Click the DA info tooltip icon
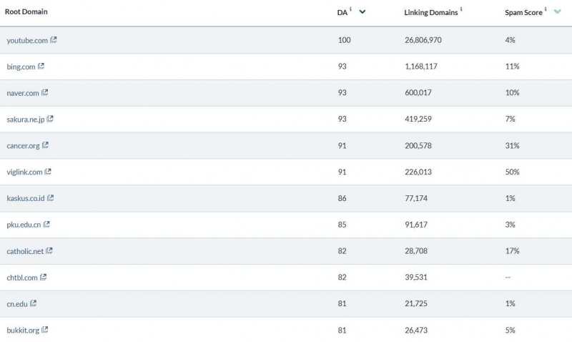The height and width of the screenshot is (342, 572). click(351, 9)
